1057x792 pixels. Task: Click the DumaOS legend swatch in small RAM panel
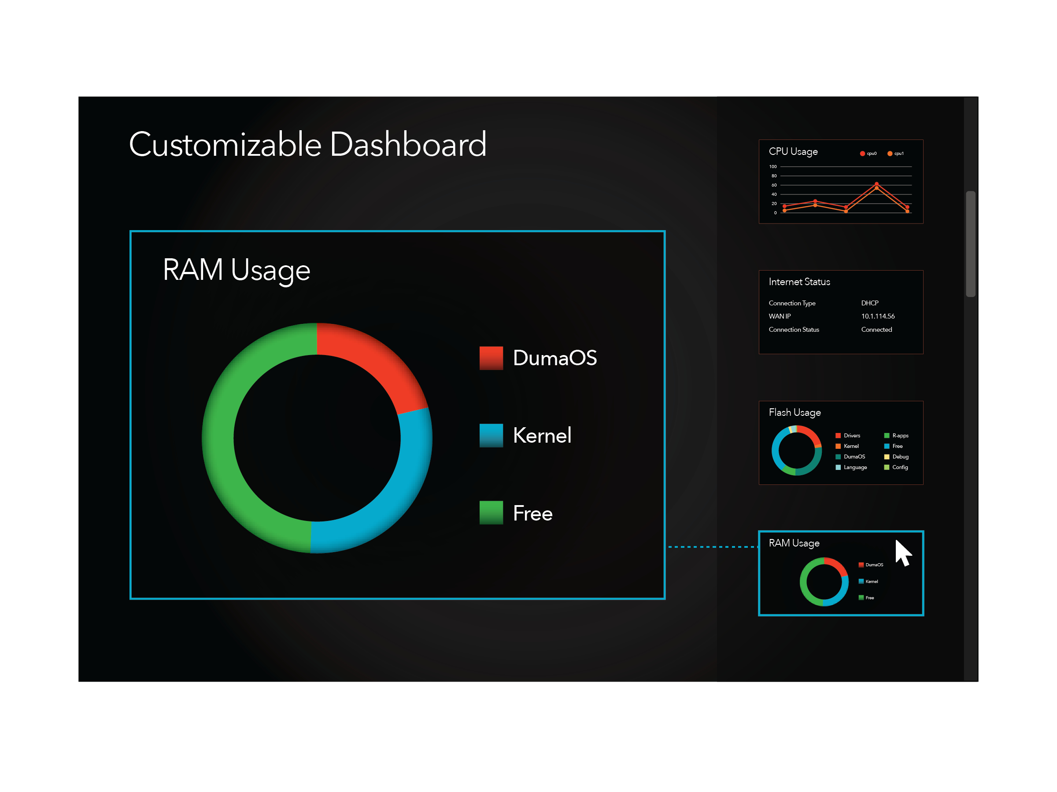pyautogui.click(x=861, y=565)
